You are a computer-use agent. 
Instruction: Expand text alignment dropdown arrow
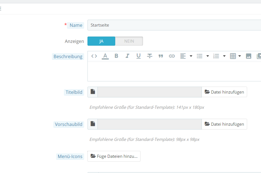pyautogui.click(x=191, y=56)
